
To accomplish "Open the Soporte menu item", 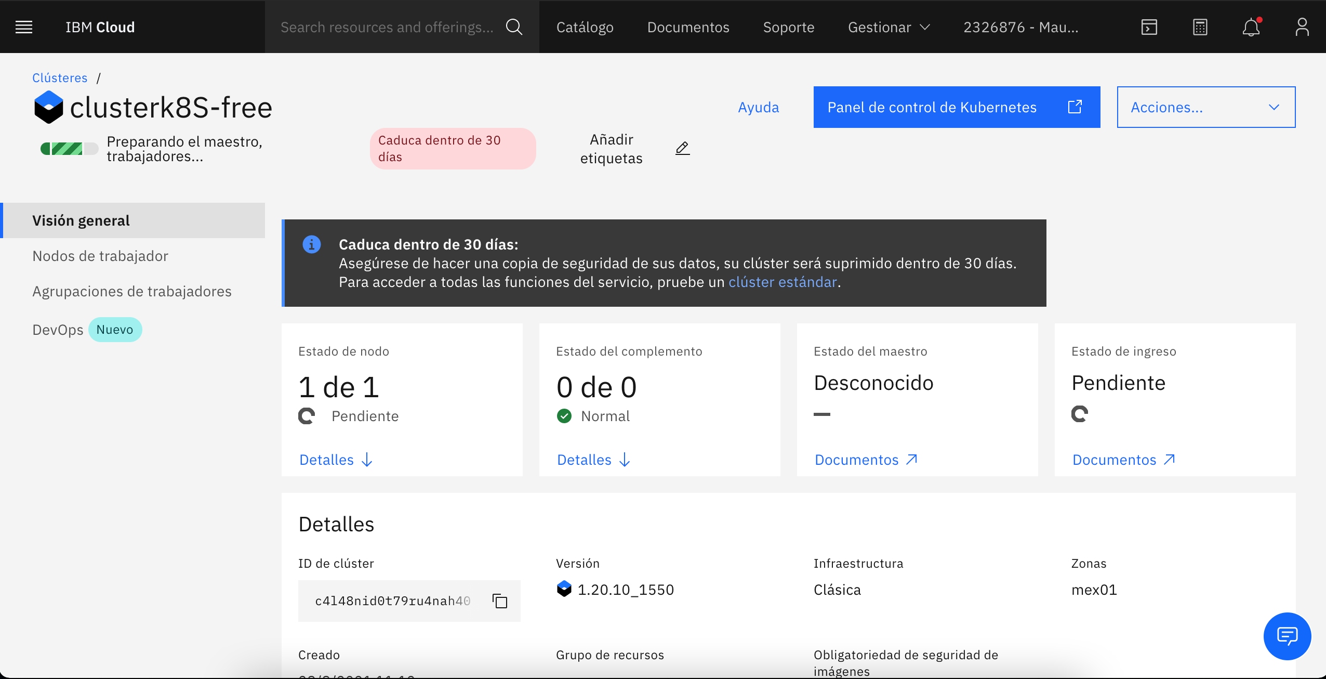I will [x=788, y=27].
